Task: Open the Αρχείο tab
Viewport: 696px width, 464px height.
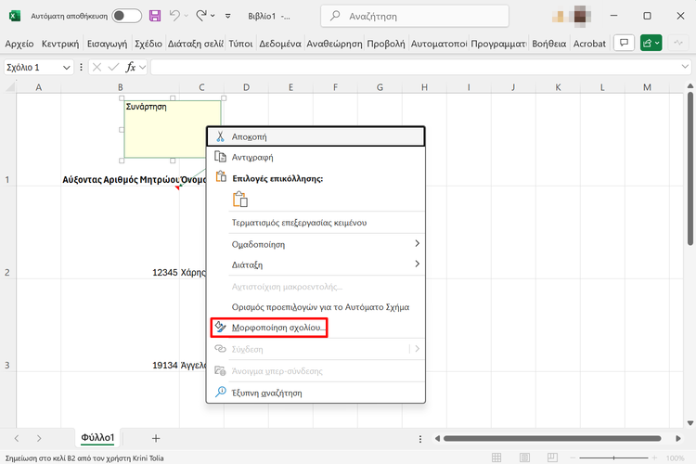Action: point(19,44)
